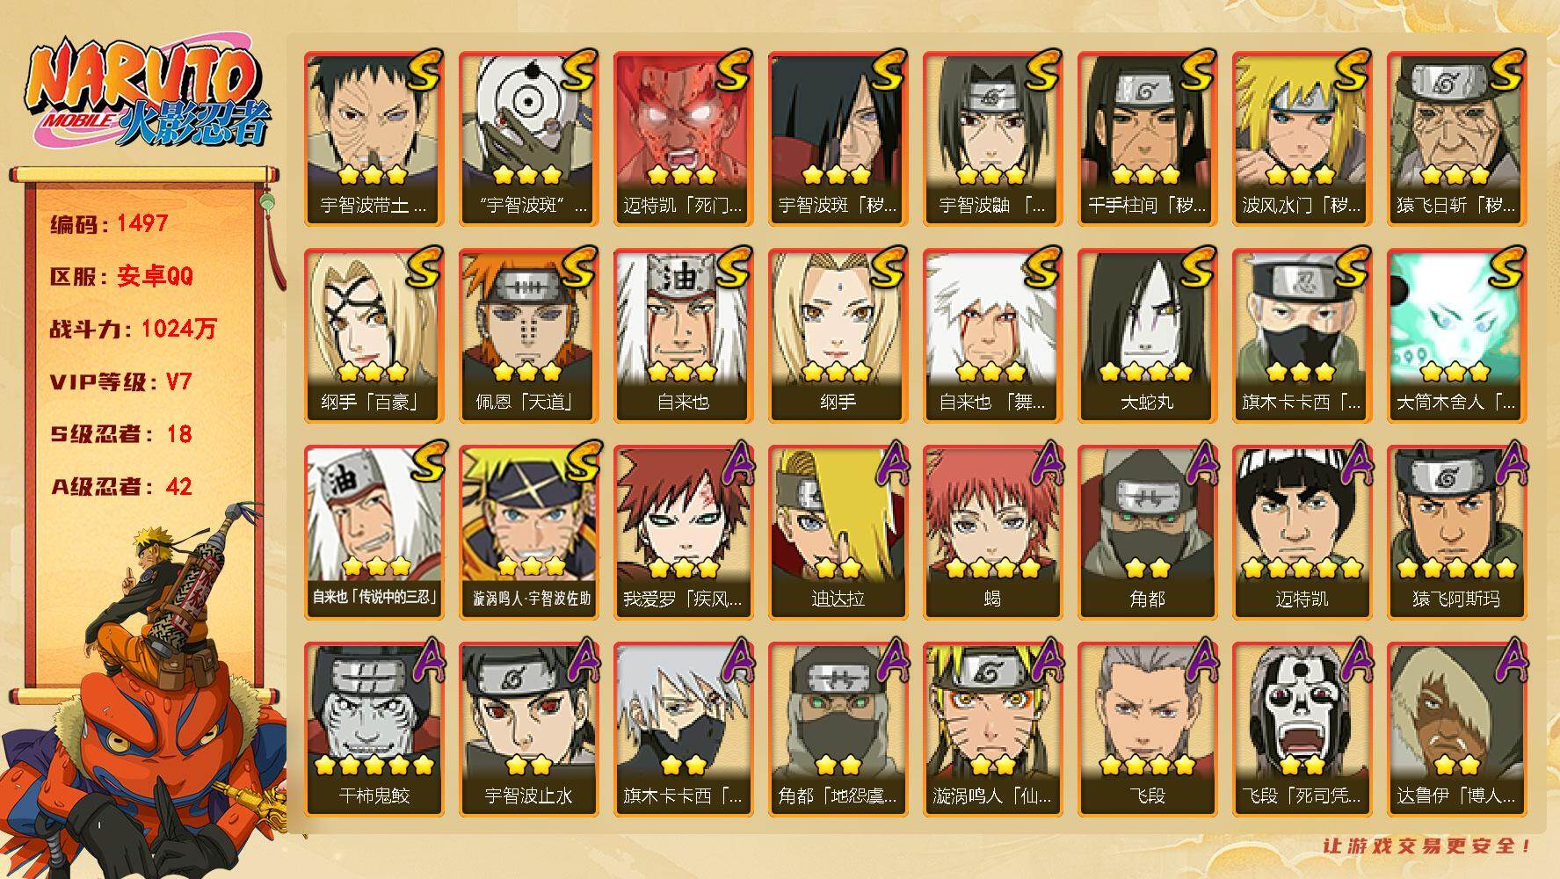Click the 蝎 ninja portrait
Viewport: 1560px width, 879px height.
tap(992, 533)
